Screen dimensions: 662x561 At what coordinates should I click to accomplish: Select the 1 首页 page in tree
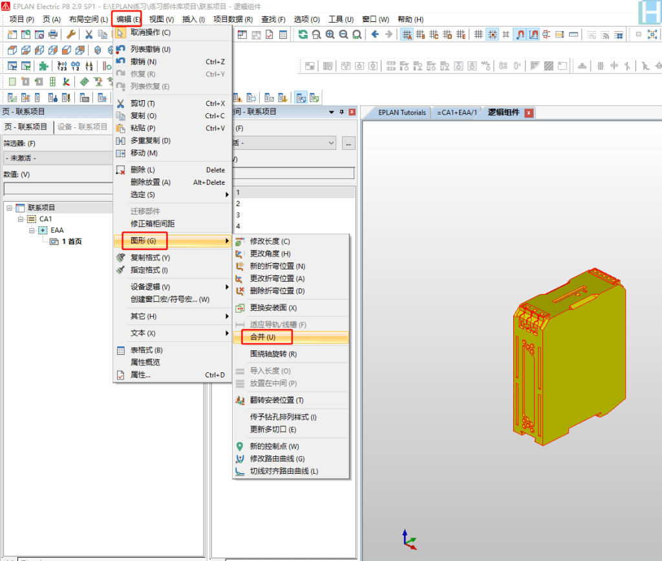(x=71, y=241)
